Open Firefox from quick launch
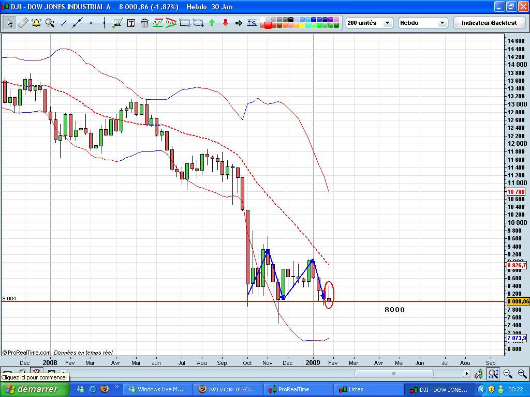This screenshot has height=397, width=530. click(x=105, y=389)
